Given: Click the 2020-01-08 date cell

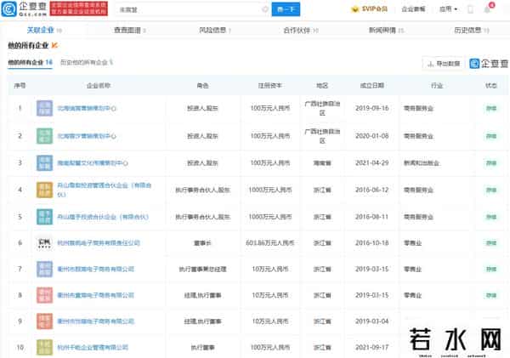Looking at the screenshot, I should (x=372, y=136).
